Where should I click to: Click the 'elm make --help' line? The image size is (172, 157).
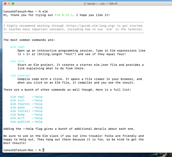(26, 107)
